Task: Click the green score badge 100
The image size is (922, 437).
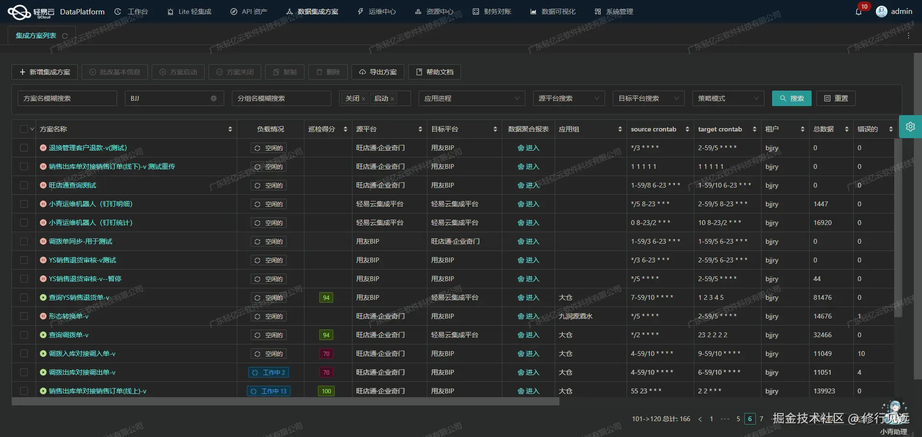Action: pyautogui.click(x=326, y=391)
